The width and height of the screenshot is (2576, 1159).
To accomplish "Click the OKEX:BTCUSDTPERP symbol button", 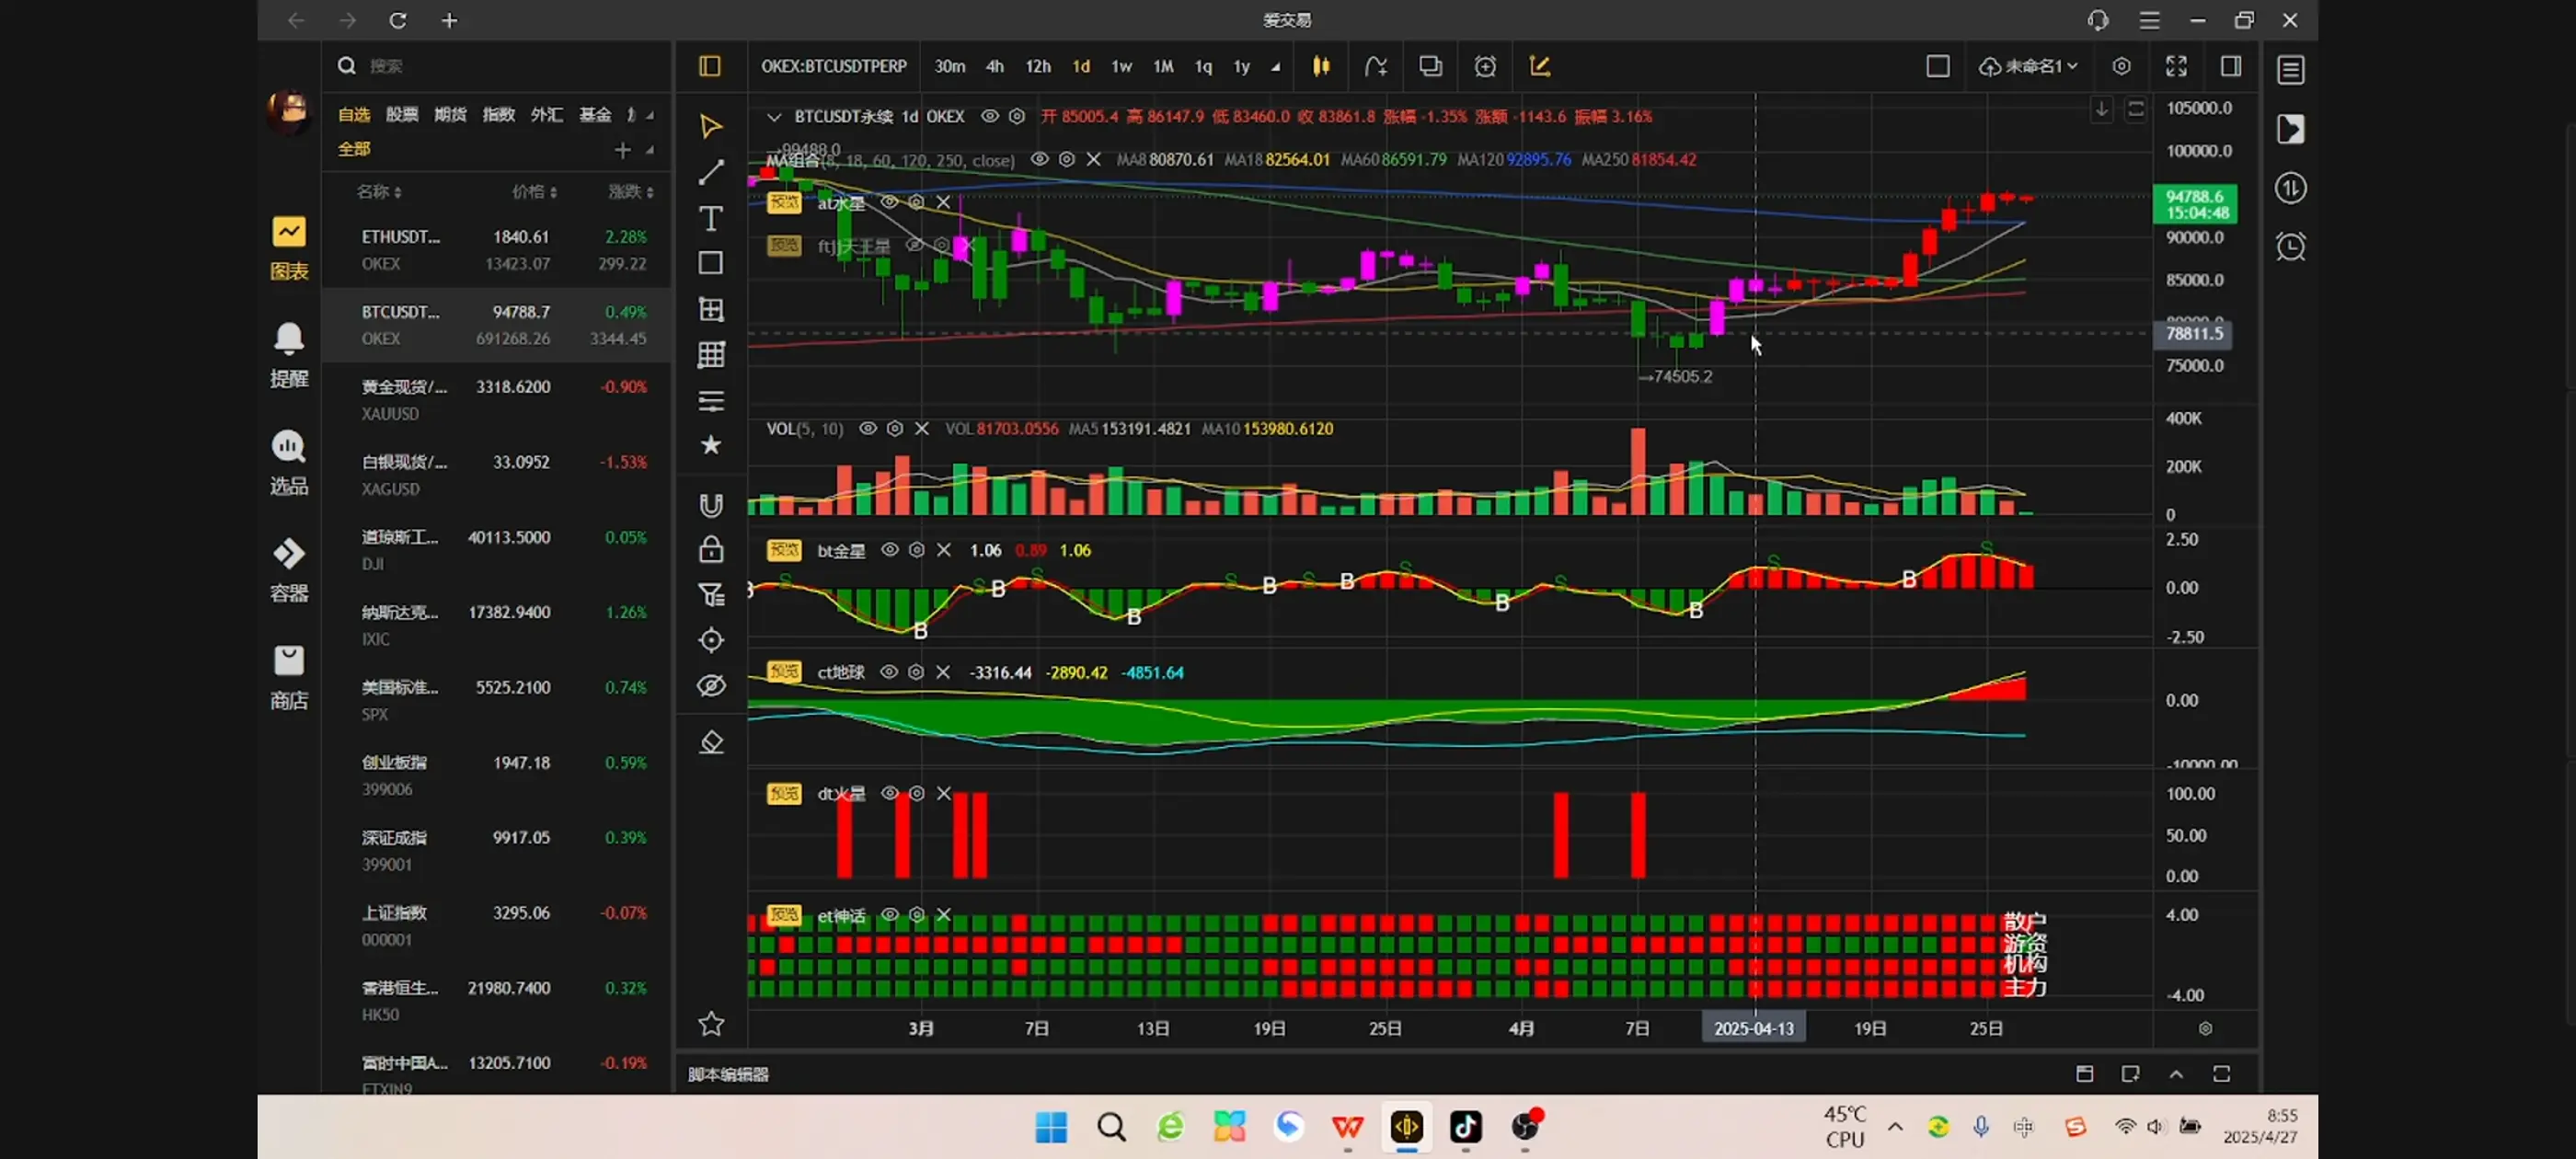I will pos(834,66).
